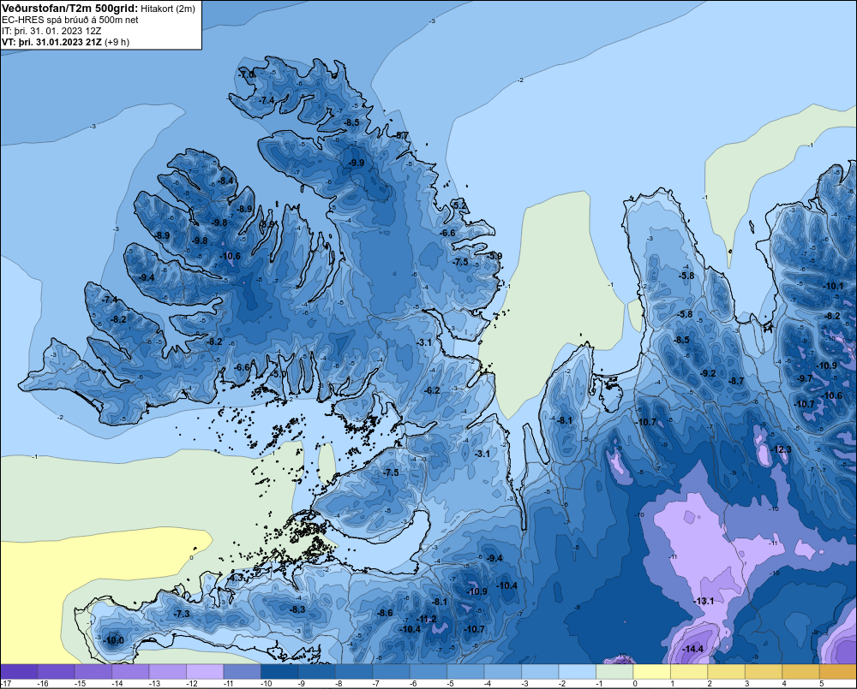Click the legend swatch between -4 and -3
This screenshot has width=857, height=689.
tap(503, 672)
